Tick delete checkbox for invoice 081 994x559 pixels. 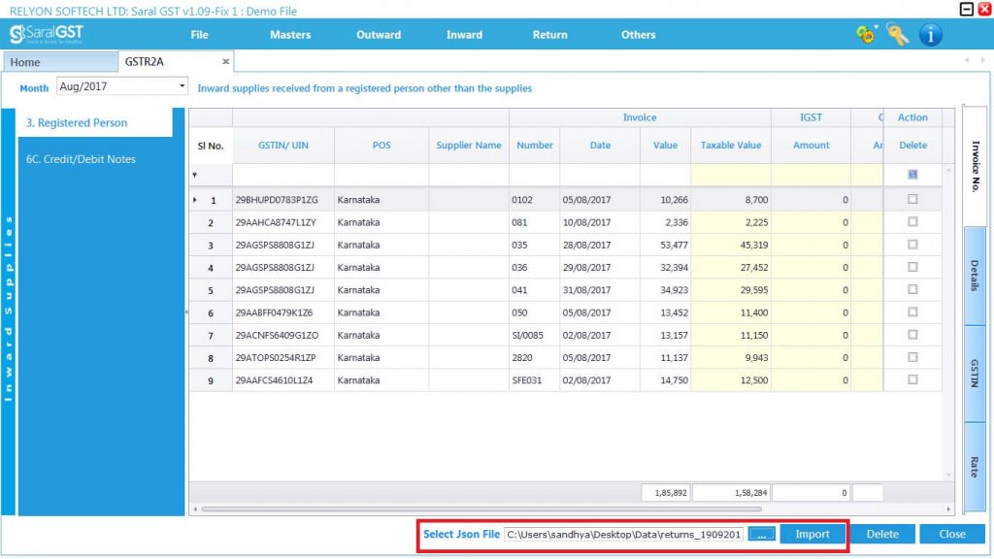point(912,222)
